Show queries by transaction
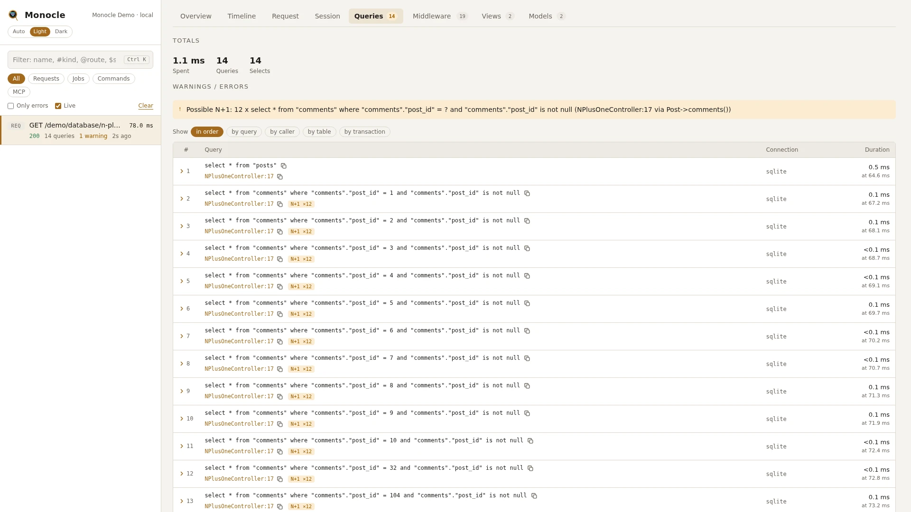This screenshot has height=512, width=911. [364, 132]
